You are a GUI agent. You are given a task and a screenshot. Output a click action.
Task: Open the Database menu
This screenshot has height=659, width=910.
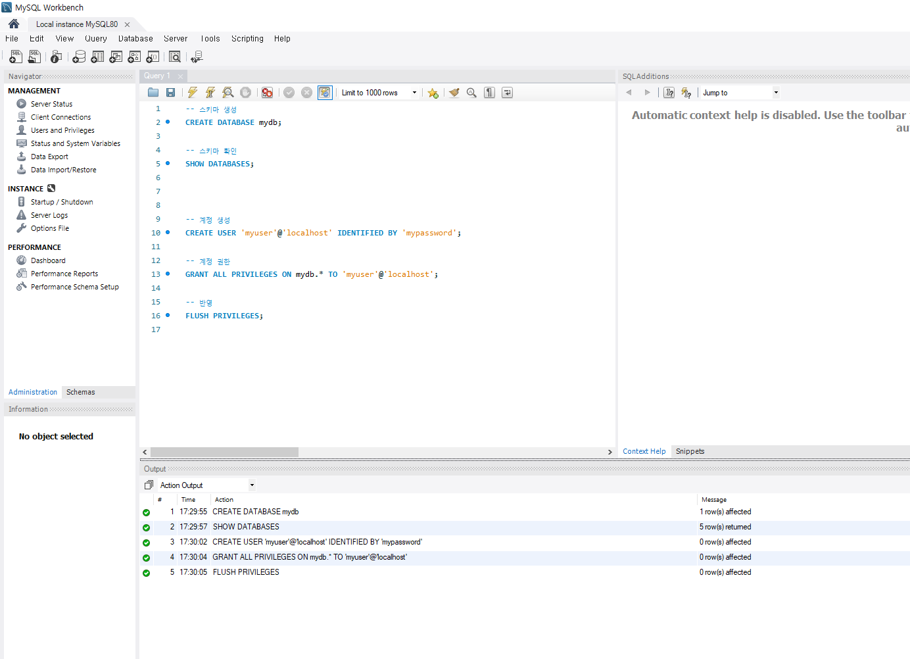tap(135, 39)
